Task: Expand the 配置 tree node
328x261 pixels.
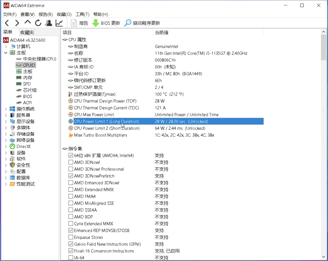Action: (x=6, y=171)
